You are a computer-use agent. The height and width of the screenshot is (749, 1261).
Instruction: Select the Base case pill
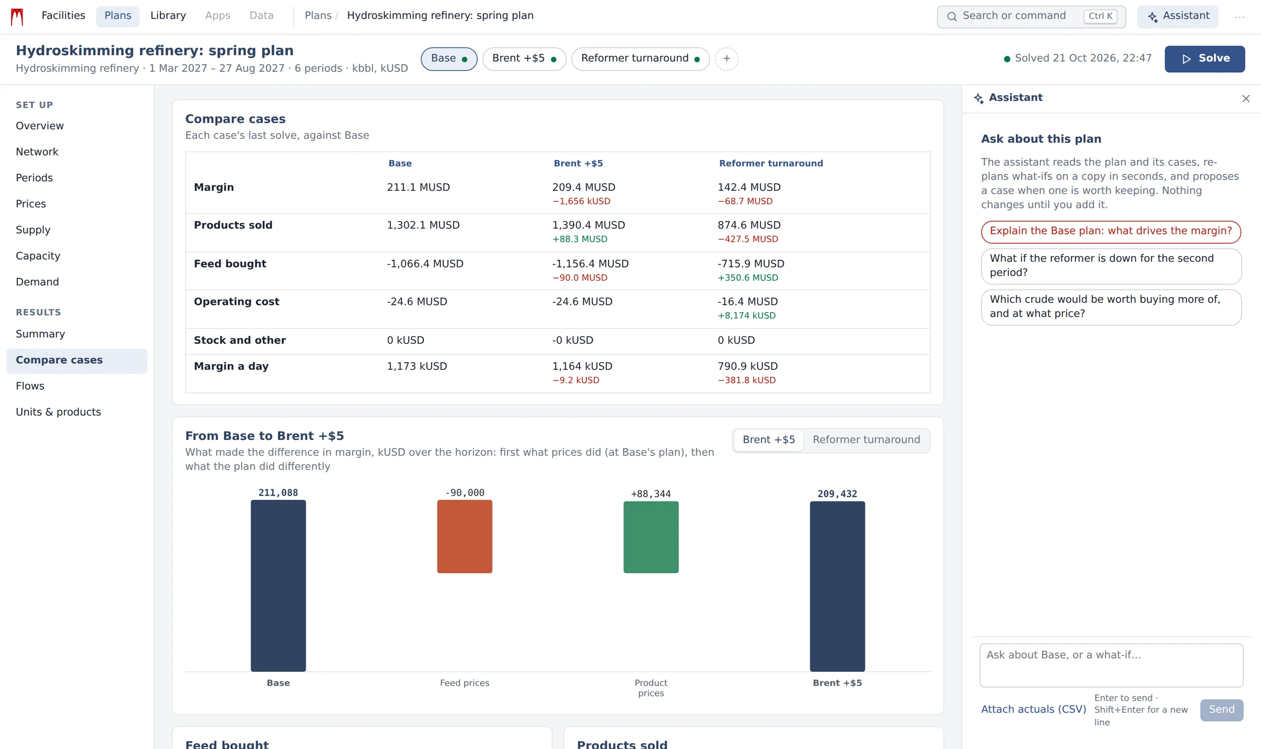pyautogui.click(x=449, y=58)
